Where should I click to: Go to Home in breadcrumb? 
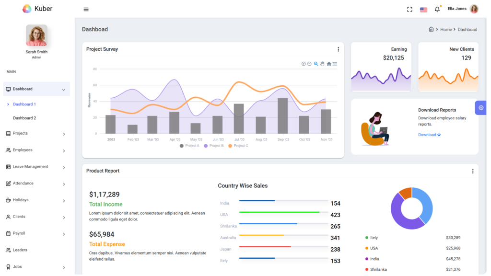coord(446,30)
